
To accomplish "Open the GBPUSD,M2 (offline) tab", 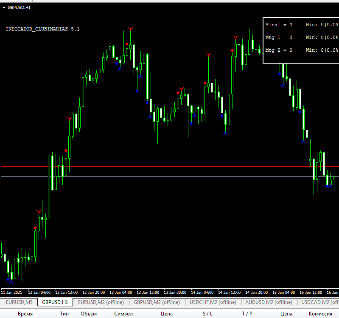I will [x=157, y=302].
